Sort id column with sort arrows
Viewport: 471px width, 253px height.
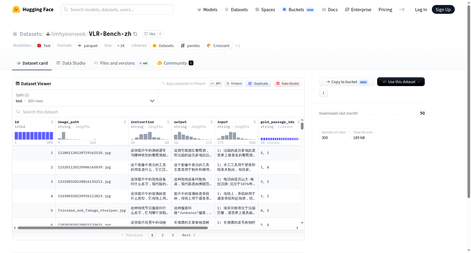pyautogui.click(x=52, y=122)
